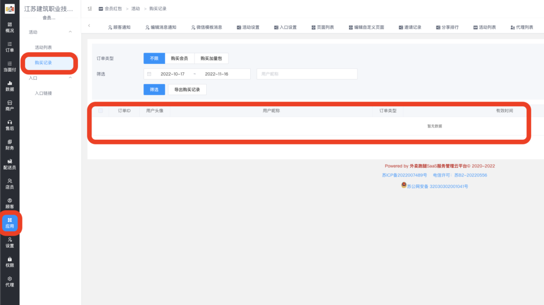This screenshot has height=305, width=544.
Task: Open the 活动列表 tab in top bar
Action: point(484,28)
